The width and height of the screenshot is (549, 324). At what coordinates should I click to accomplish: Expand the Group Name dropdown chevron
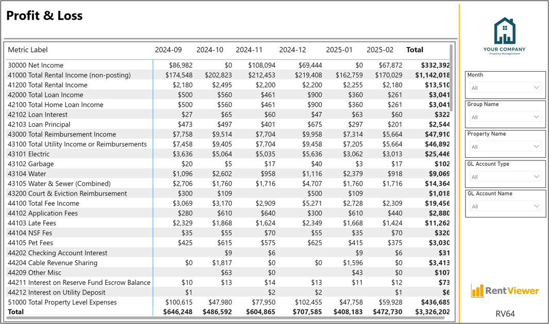pyautogui.click(x=536, y=117)
